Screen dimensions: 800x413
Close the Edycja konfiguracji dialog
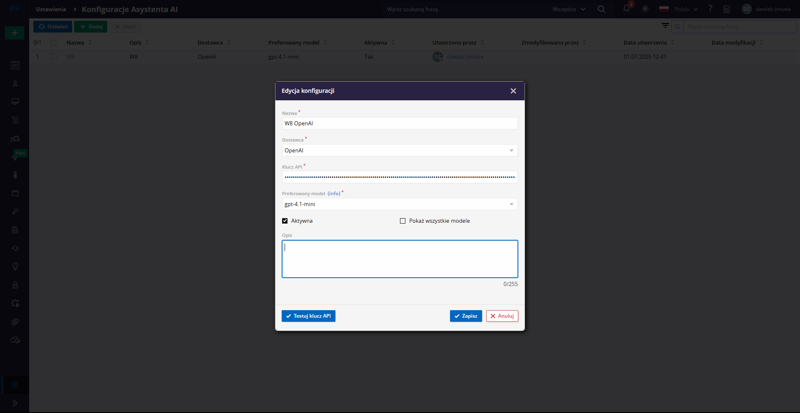coord(513,91)
